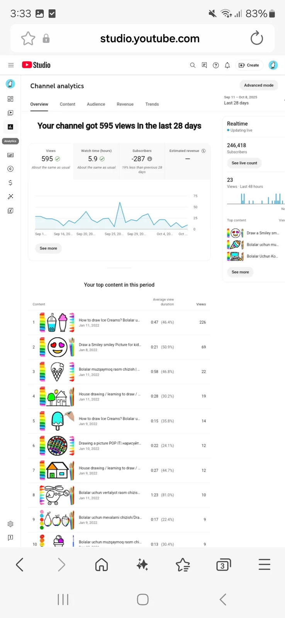Switch to the Content analytics tab
This screenshot has width=285, height=618.
pos(68,104)
